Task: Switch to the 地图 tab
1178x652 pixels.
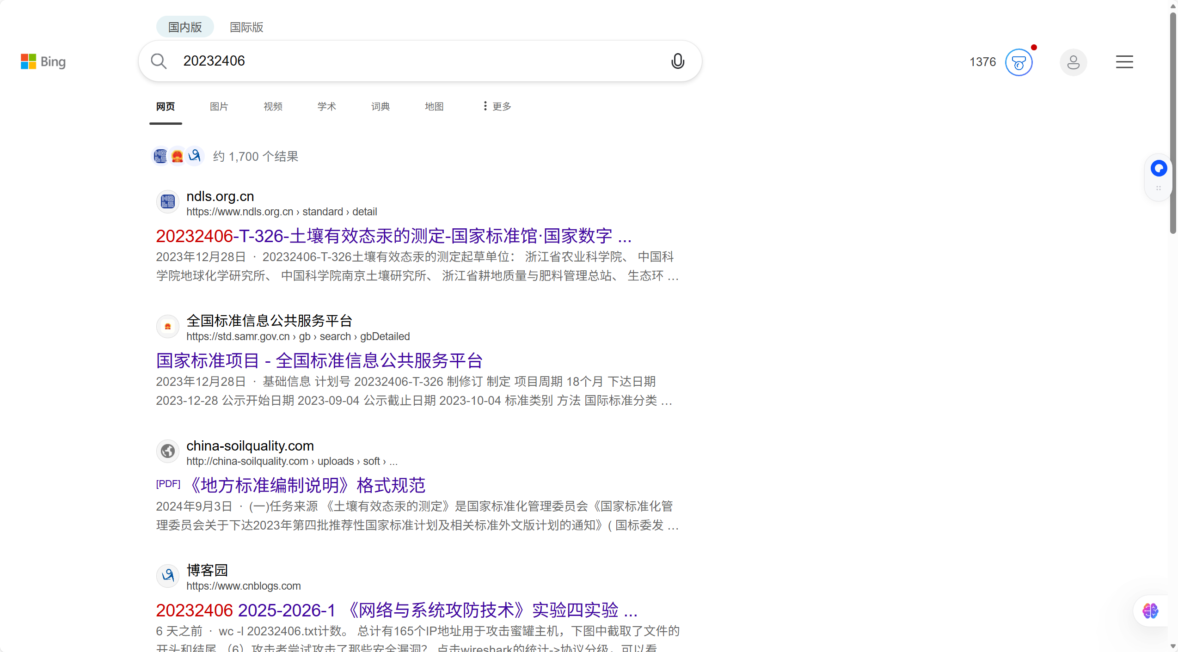Action: 434,106
